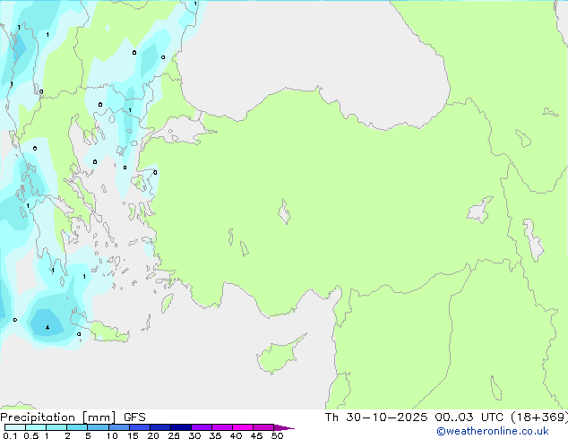Select the 45–50 mm legend swatch
568x439 pixels.
point(263,427)
